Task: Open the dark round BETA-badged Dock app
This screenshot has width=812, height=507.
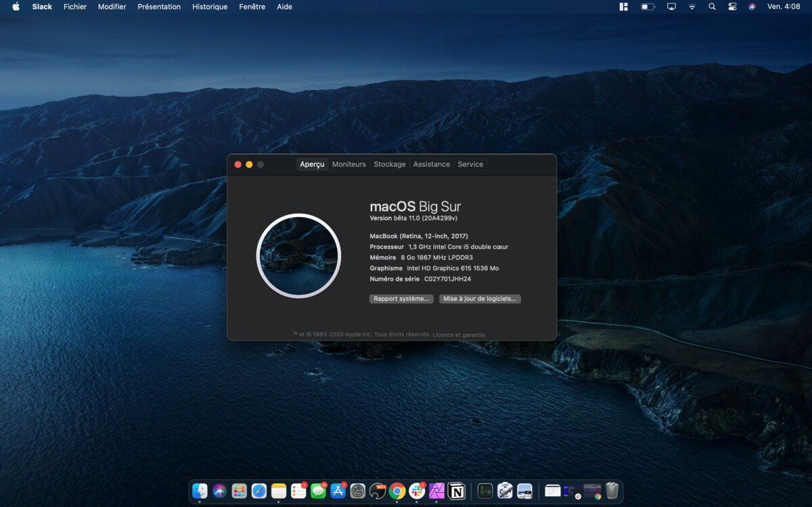Action: coord(378,491)
